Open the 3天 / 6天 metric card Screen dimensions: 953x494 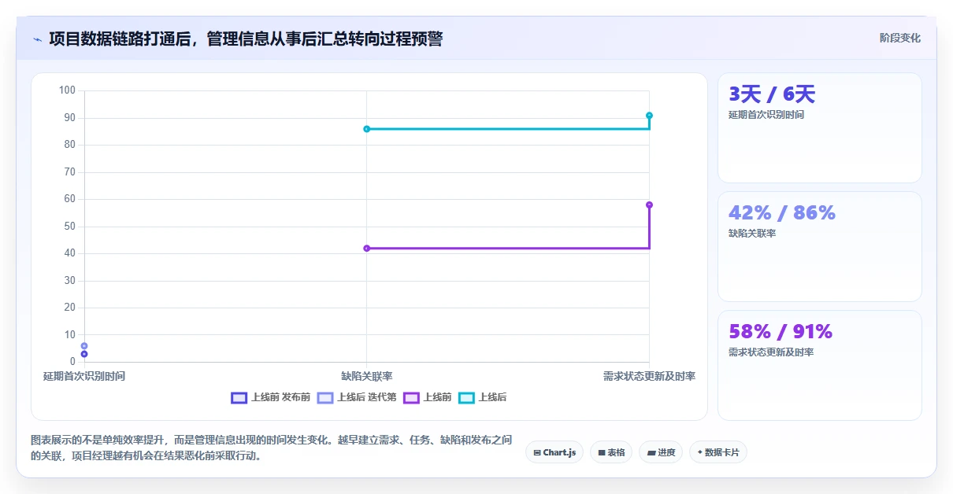coord(819,127)
